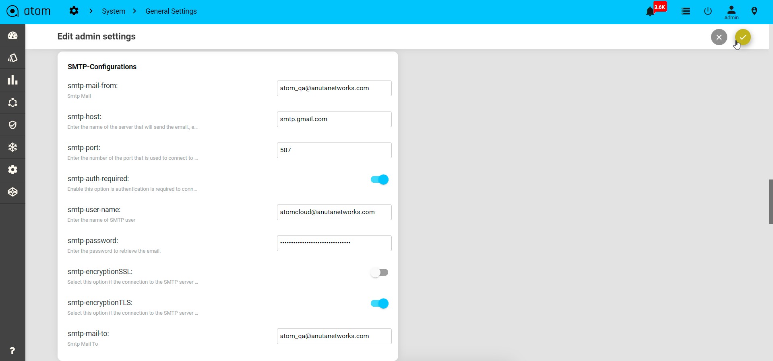Screen dimensions: 773x361
Task: Click the atom logo in header
Action: pyautogui.click(x=29, y=11)
